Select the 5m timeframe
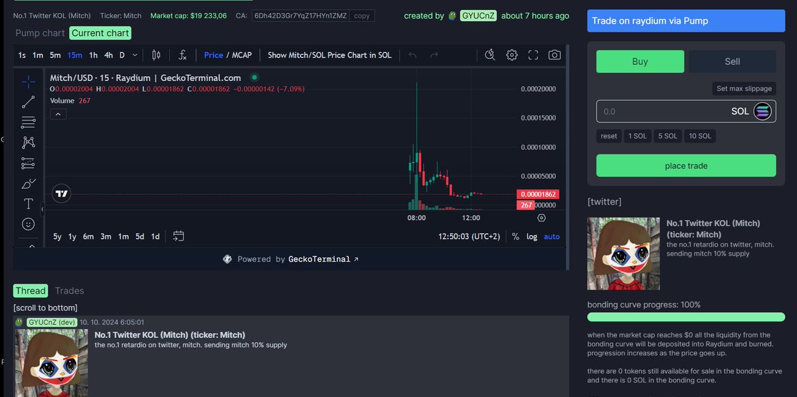797x397 pixels. point(55,55)
